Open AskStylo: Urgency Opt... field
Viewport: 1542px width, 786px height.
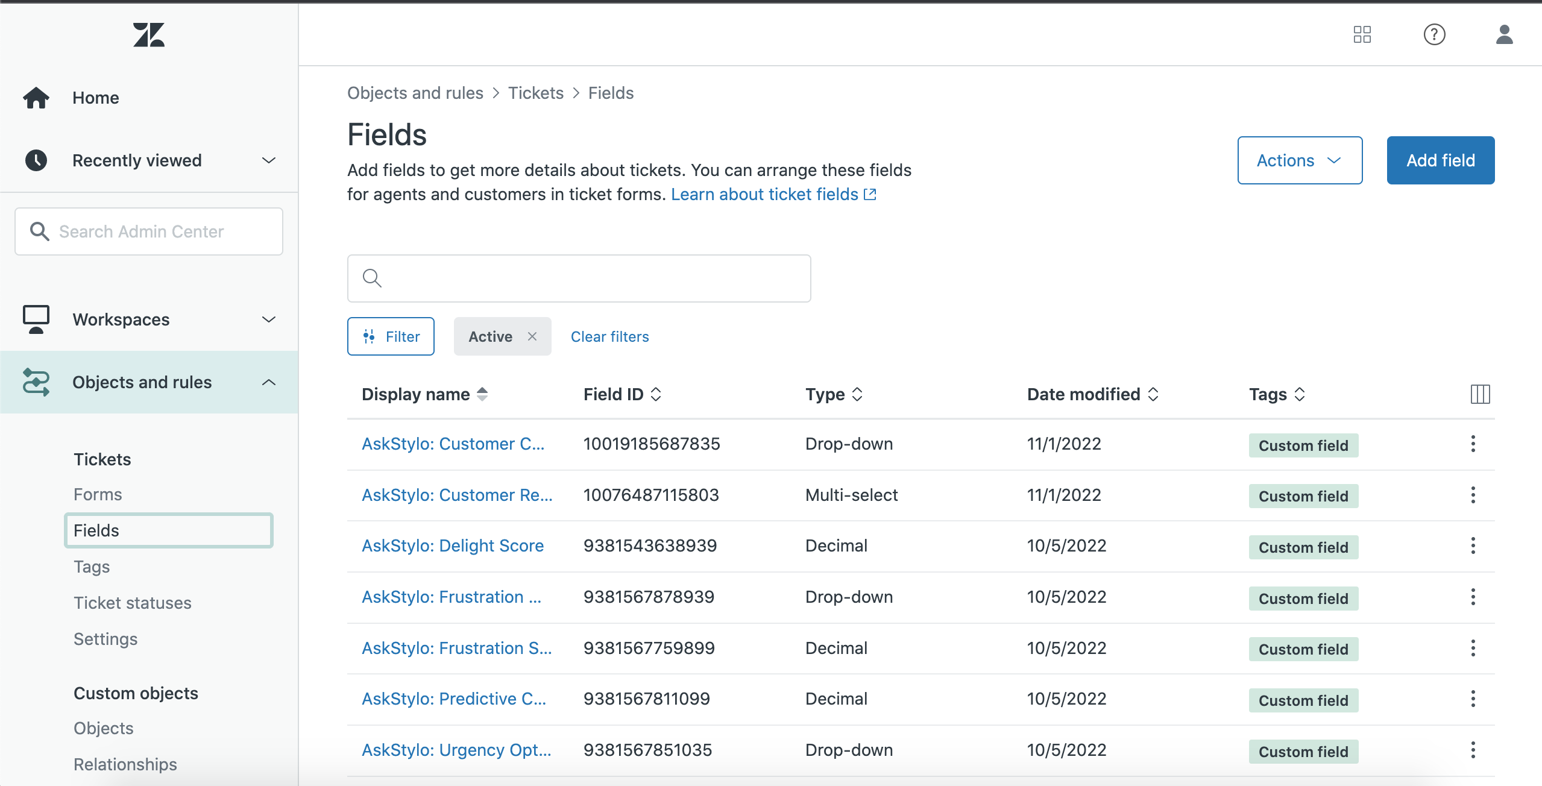[x=456, y=750]
